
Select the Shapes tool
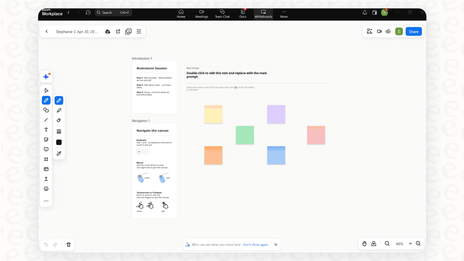click(x=46, y=110)
